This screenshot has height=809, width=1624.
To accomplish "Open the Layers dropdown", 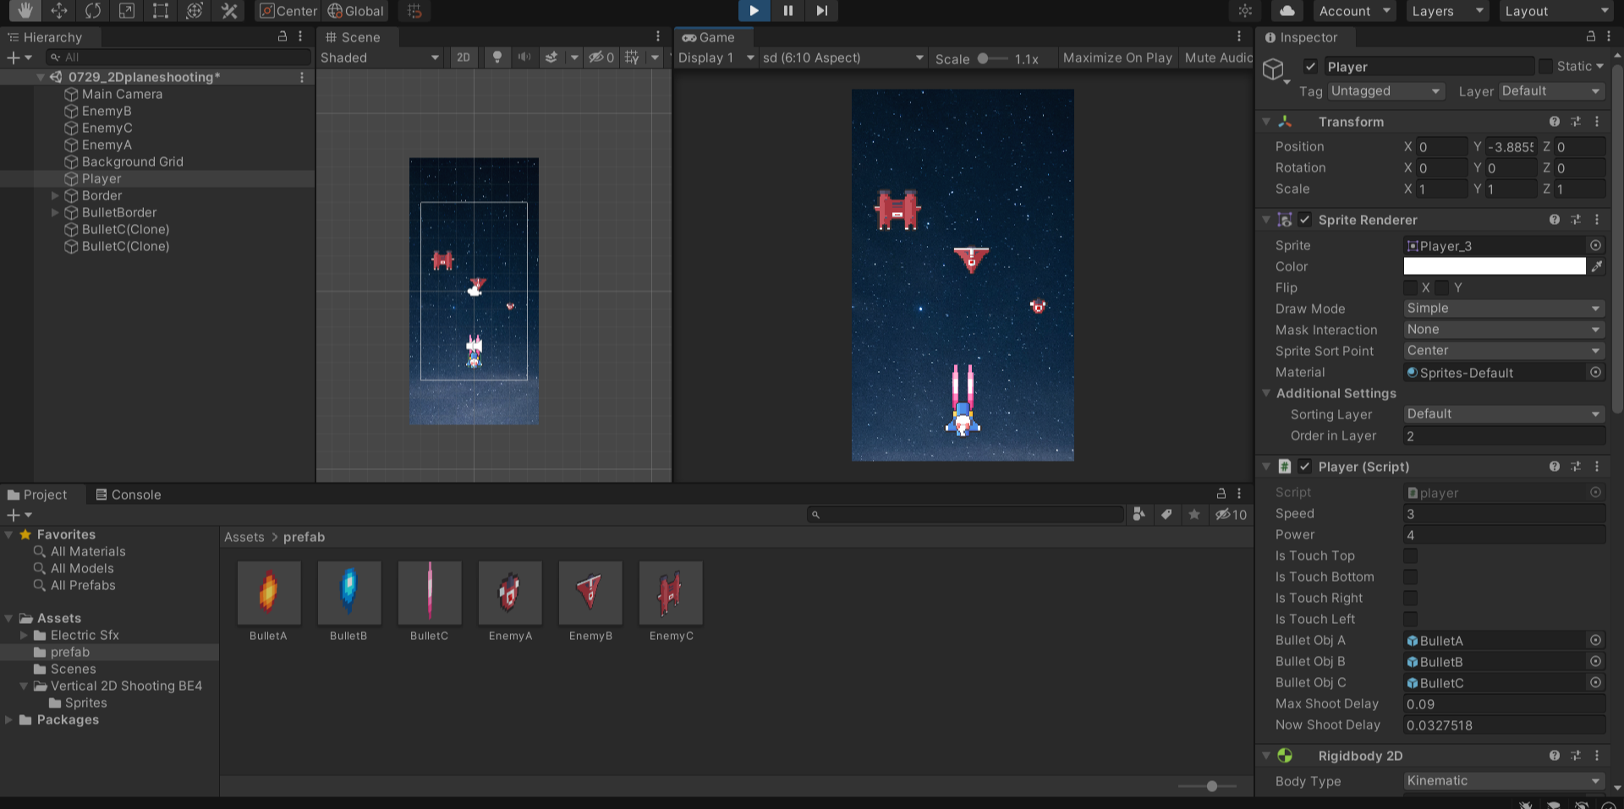I will tap(1446, 11).
